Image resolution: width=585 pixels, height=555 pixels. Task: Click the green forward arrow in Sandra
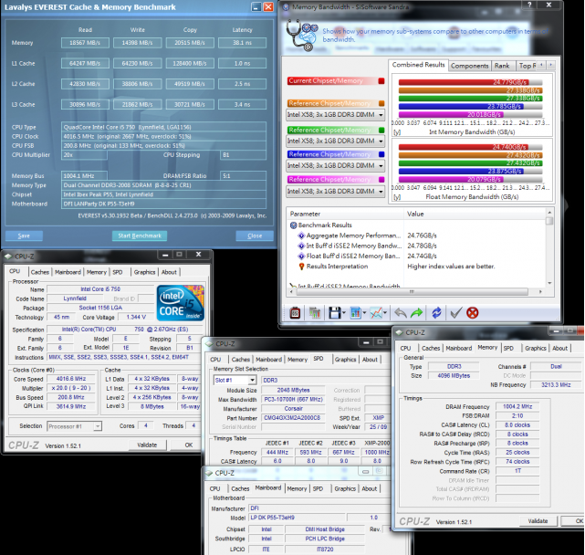(x=417, y=313)
